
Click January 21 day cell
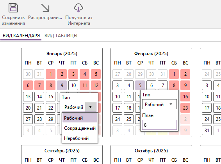pyautogui.click(x=39, y=108)
